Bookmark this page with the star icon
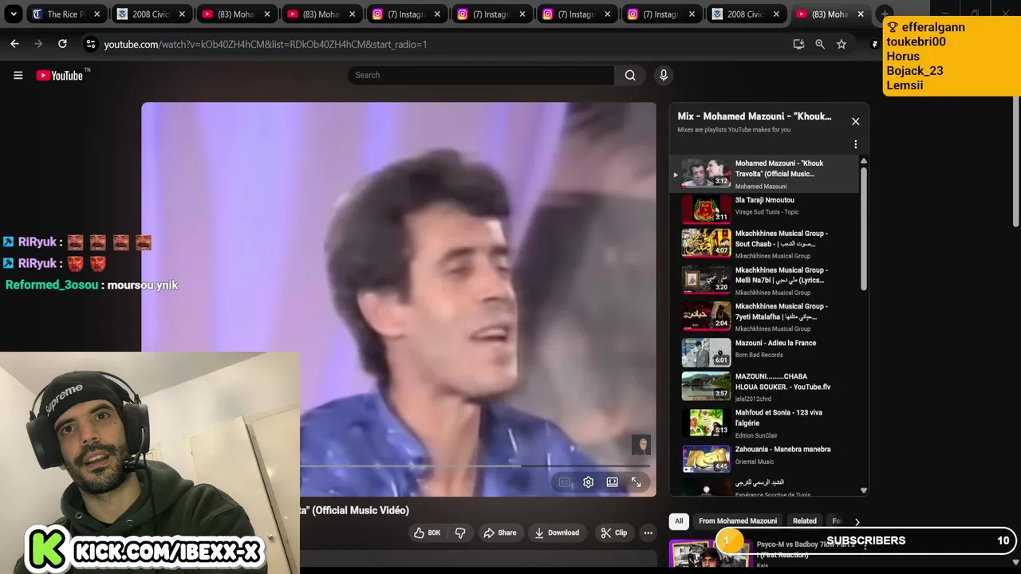 click(x=841, y=44)
